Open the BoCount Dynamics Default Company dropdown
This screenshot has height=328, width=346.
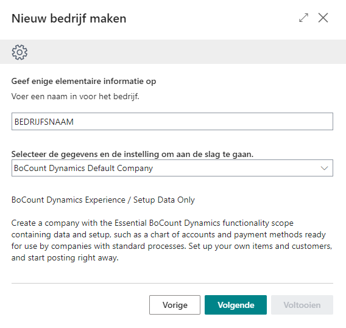click(172, 168)
